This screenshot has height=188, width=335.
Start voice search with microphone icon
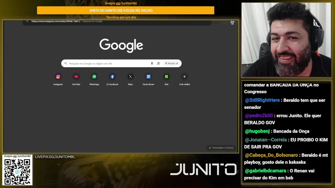click(x=152, y=63)
